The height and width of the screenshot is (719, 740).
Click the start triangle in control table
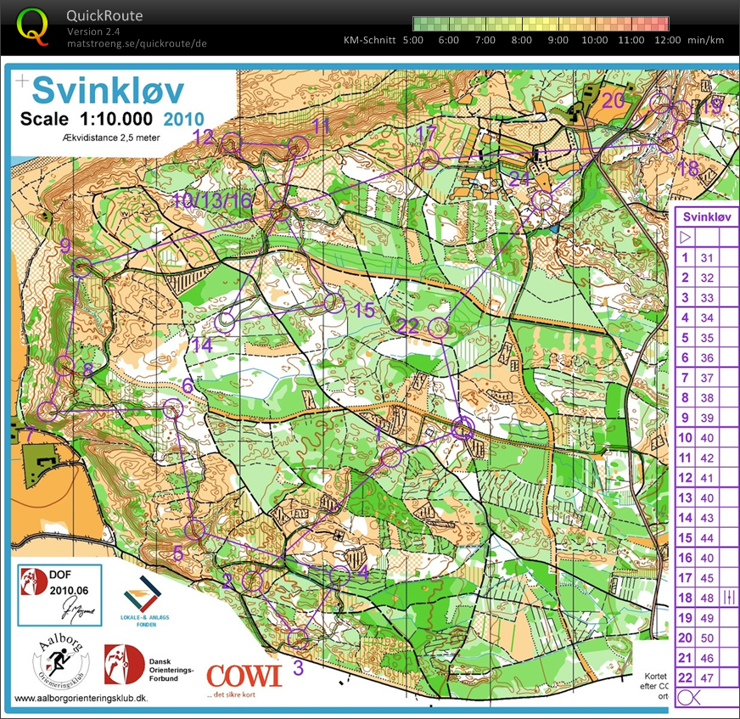(686, 237)
